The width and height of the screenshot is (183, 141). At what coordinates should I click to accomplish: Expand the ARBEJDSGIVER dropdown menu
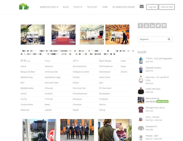[49, 7]
